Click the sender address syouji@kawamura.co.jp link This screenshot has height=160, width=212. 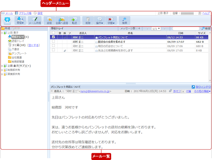(x=94, y=91)
